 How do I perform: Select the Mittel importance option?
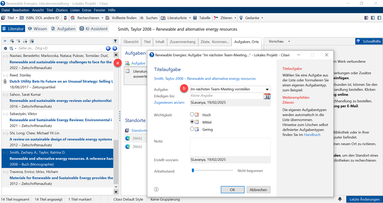[192, 122]
